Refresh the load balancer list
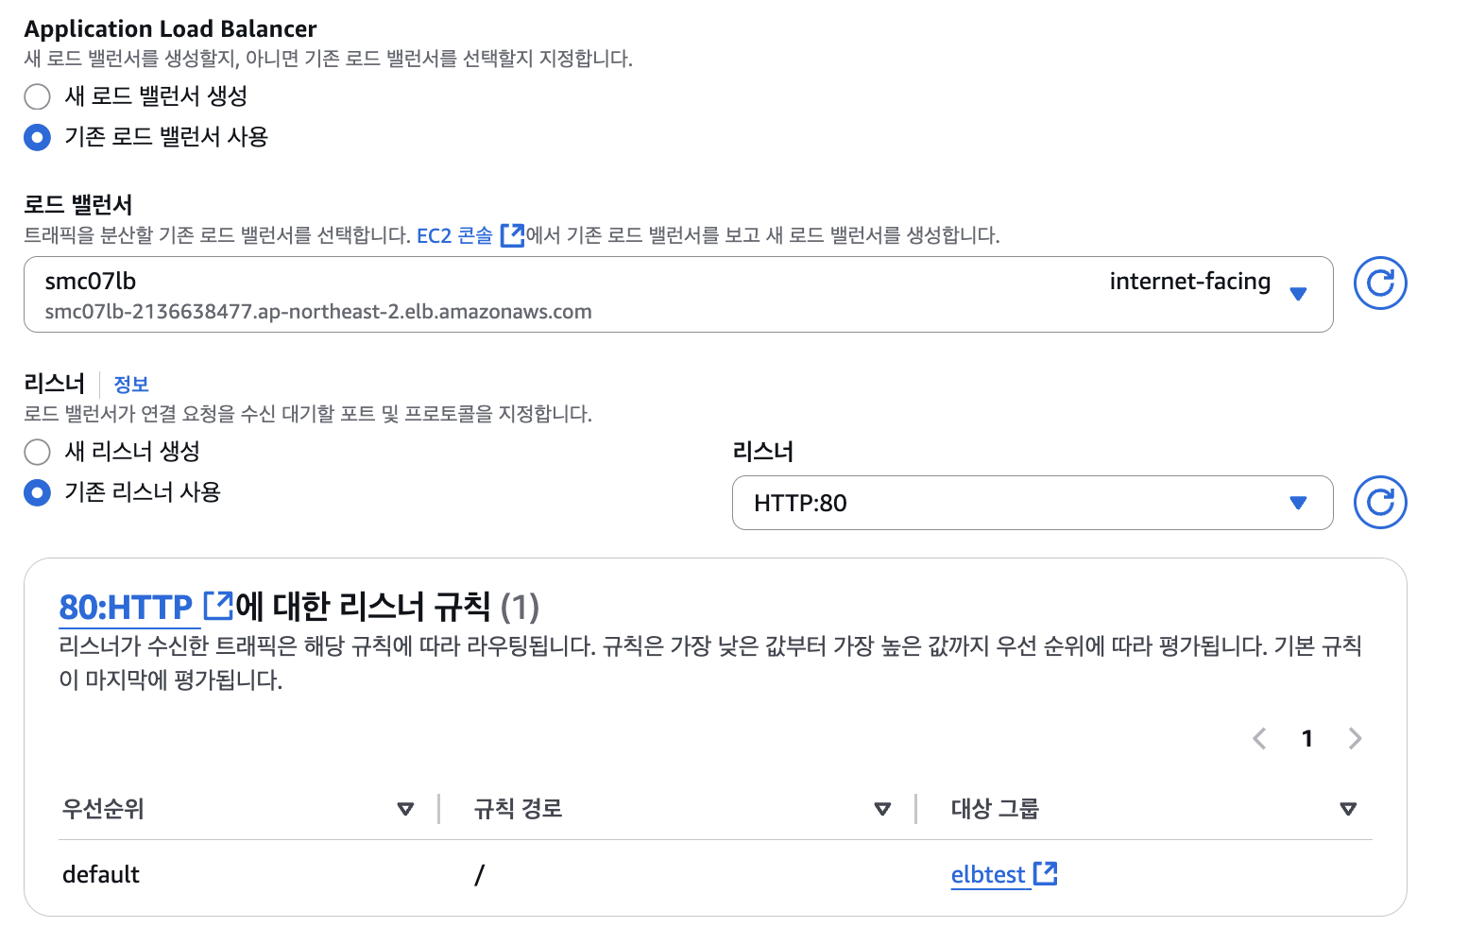This screenshot has height=945, width=1468. click(1380, 283)
